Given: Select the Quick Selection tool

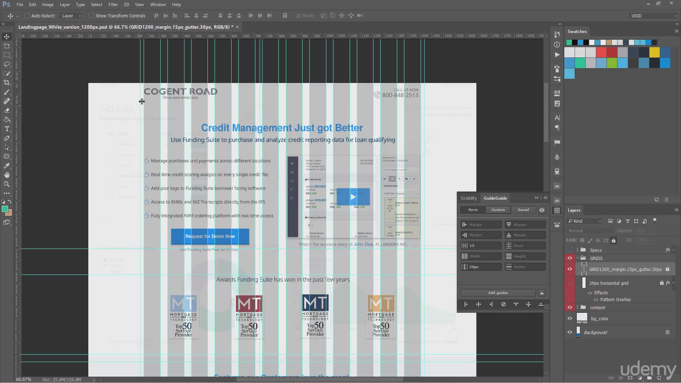Looking at the screenshot, I should pos(7,73).
